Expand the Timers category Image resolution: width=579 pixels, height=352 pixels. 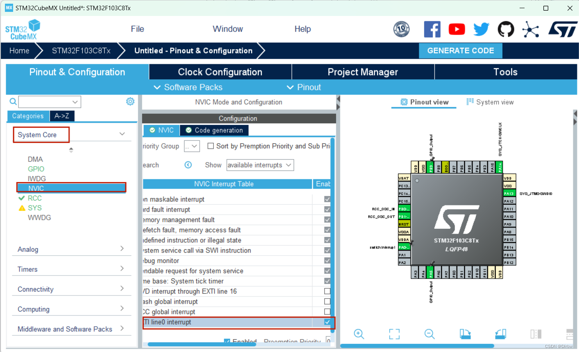122,269
